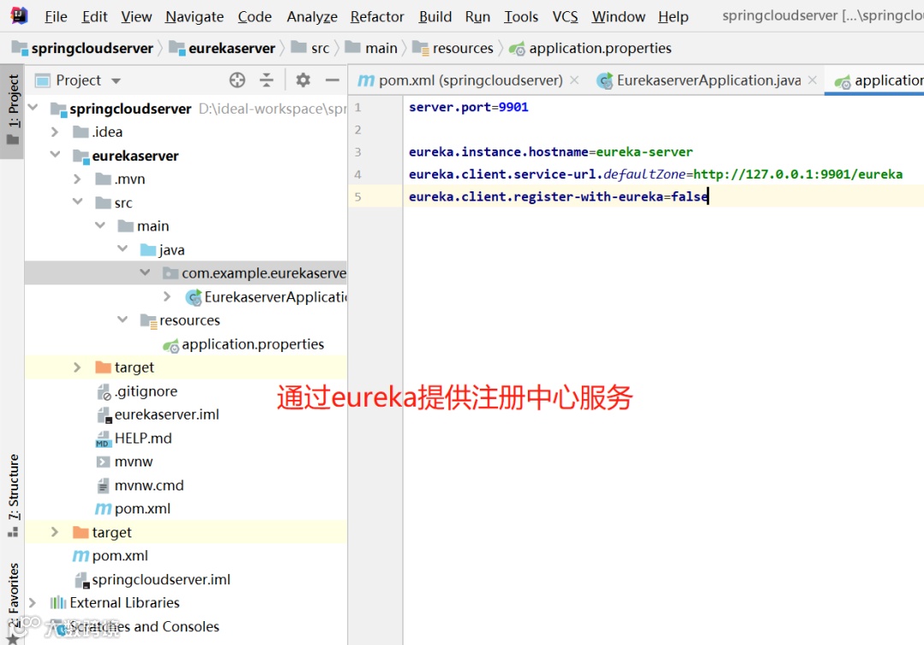
Task: Select mvnw.cmd file
Action: [x=139, y=485]
